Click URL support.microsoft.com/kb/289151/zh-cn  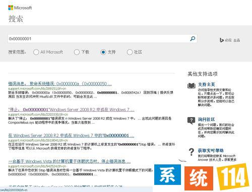(37, 88)
